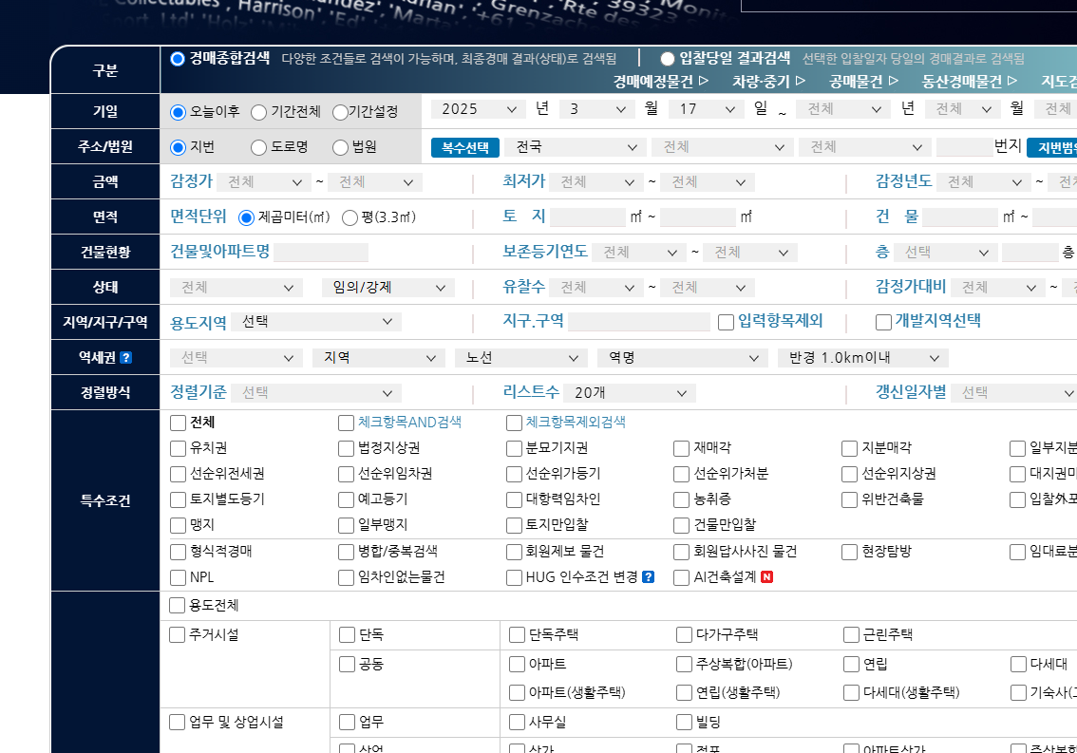This screenshot has width=1077, height=753.
Task: Check the 형식적경매 checkbox
Action: (178, 553)
